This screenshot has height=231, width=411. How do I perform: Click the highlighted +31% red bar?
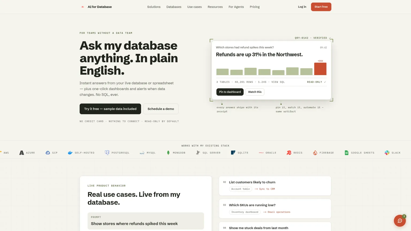[320, 69]
